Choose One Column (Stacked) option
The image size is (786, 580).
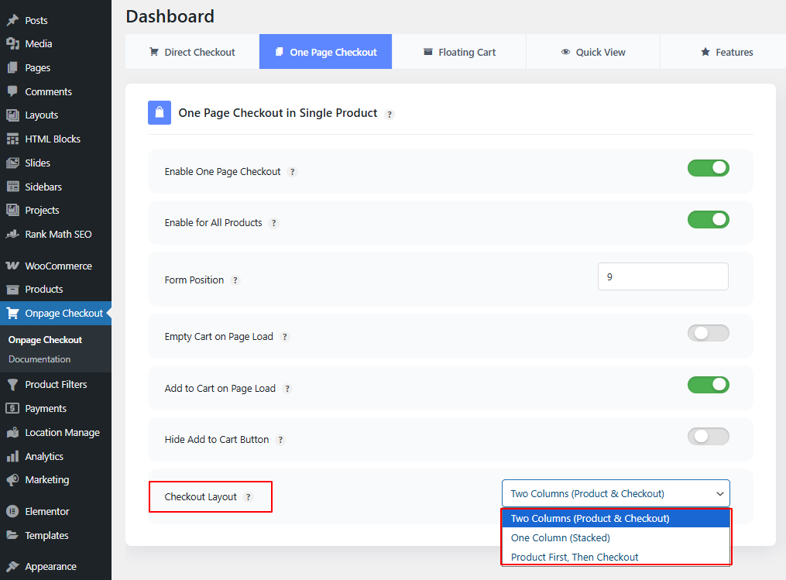tap(561, 537)
